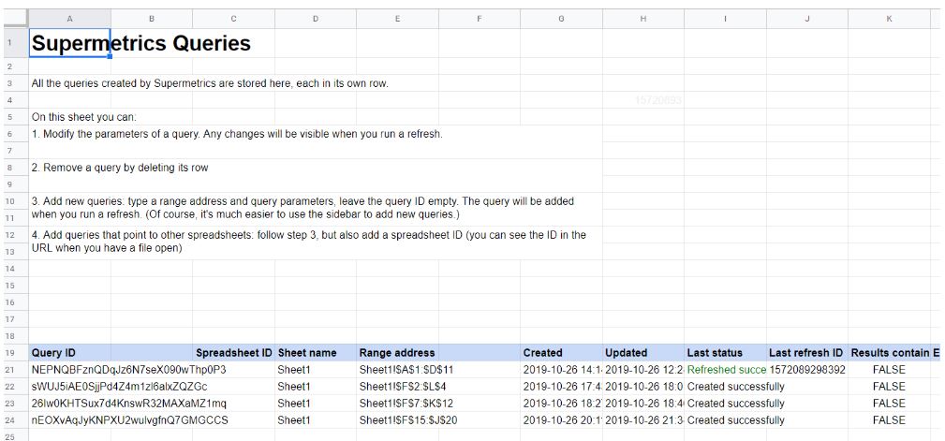Click 'Created successfully' in row 22
The image size is (945, 441).
click(736, 386)
